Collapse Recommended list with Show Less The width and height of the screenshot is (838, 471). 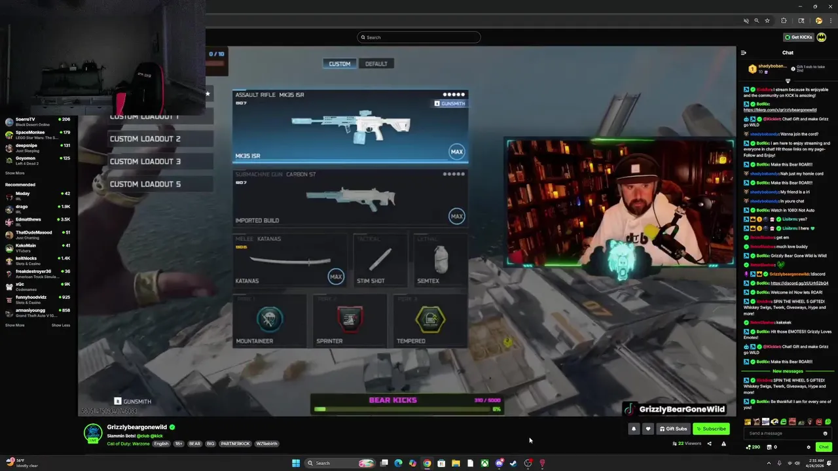61,325
